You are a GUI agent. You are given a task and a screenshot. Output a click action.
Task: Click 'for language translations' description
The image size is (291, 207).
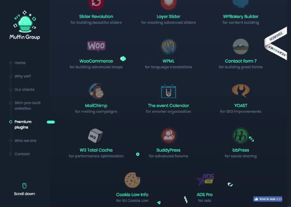(168, 67)
